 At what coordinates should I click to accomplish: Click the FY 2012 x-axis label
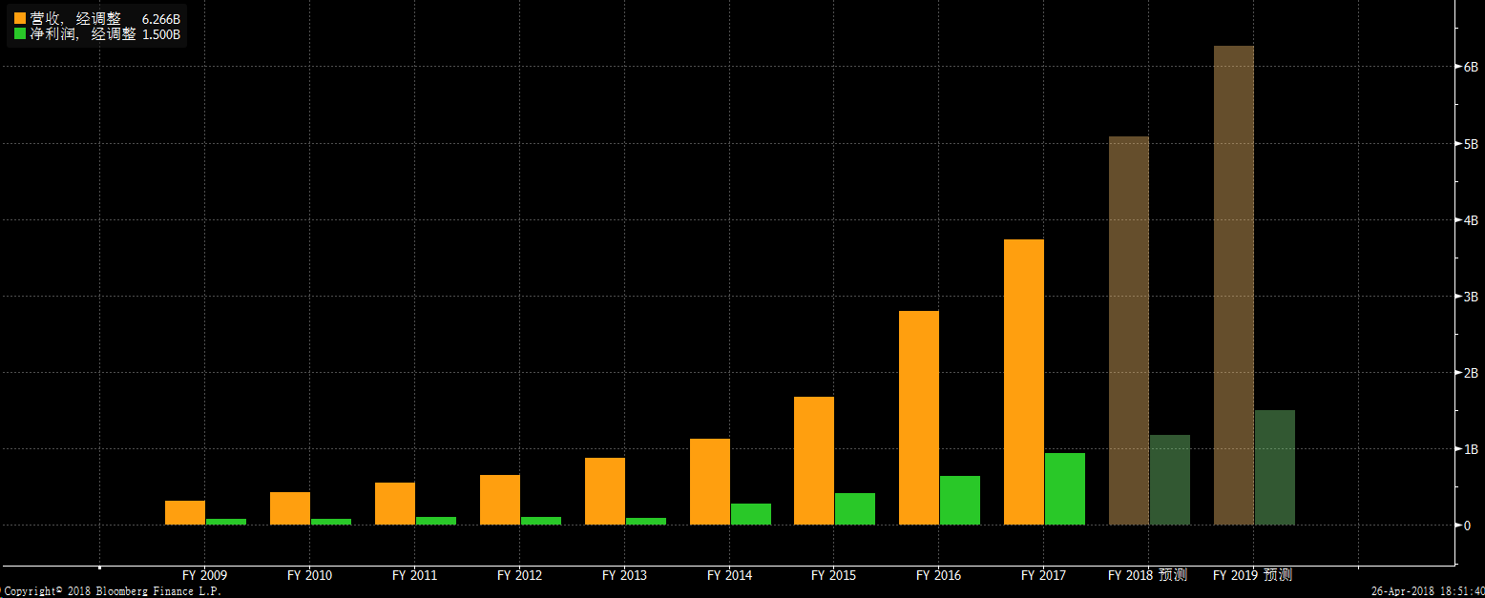(519, 576)
